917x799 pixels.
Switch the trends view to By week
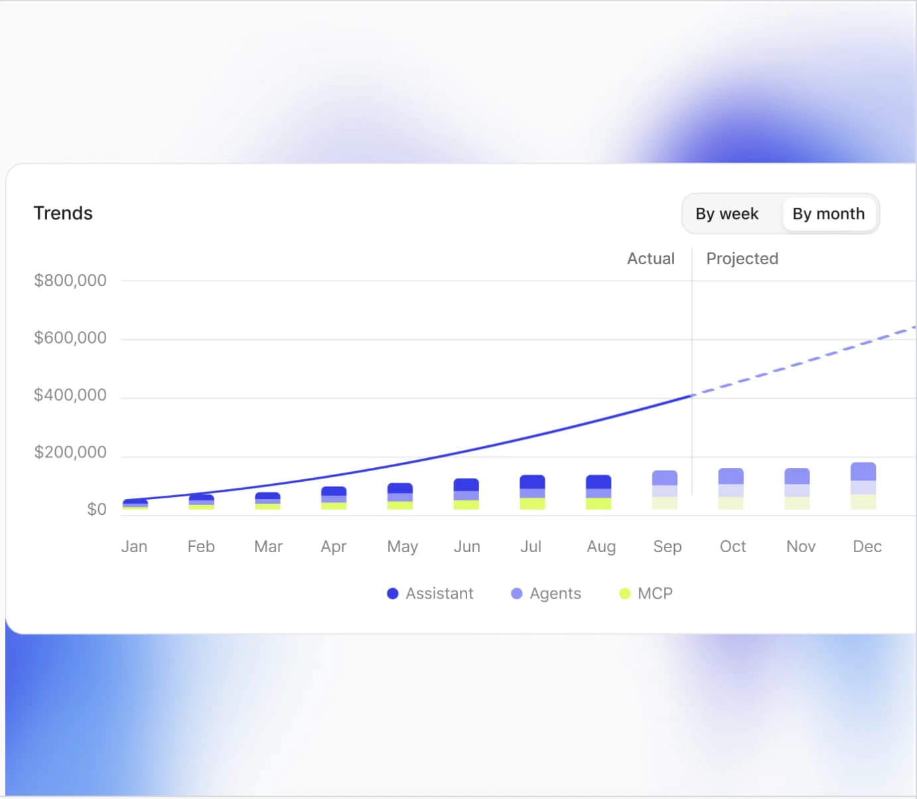point(727,214)
